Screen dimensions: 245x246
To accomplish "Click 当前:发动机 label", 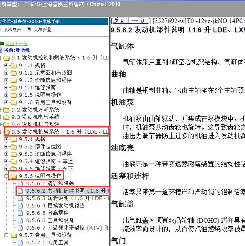I will pos(17,50).
